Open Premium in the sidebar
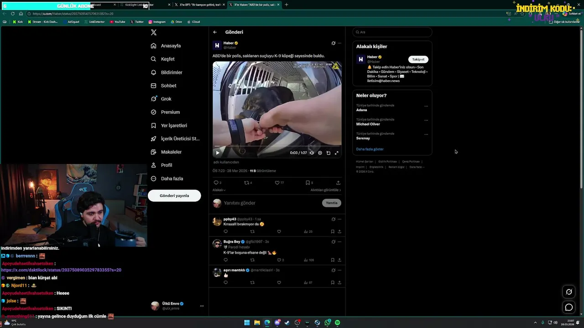The height and width of the screenshot is (328, 584). click(165, 112)
